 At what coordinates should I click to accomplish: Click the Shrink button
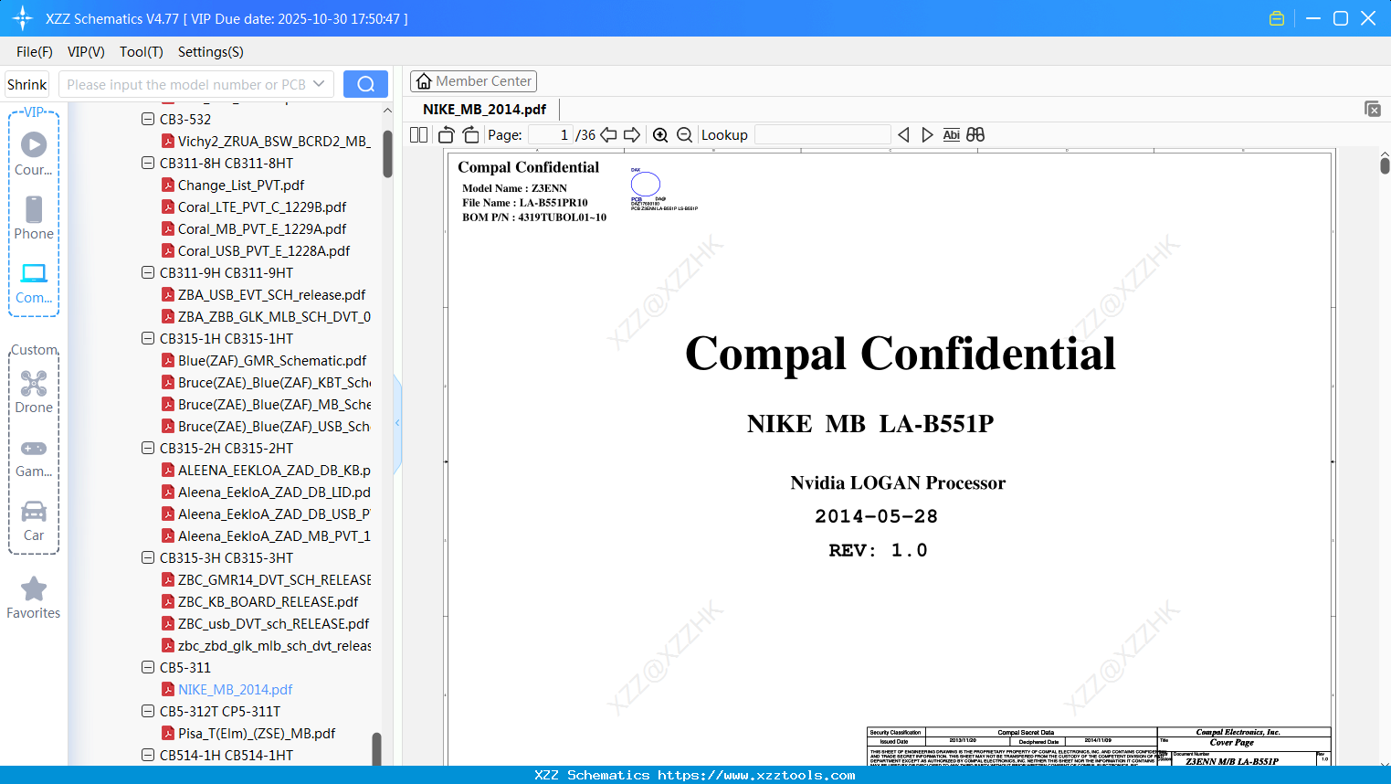coord(27,84)
